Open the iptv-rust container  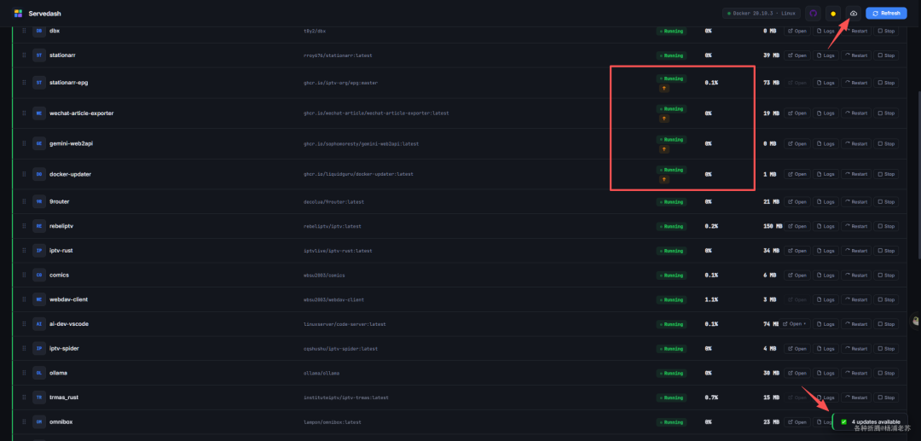[797, 251]
